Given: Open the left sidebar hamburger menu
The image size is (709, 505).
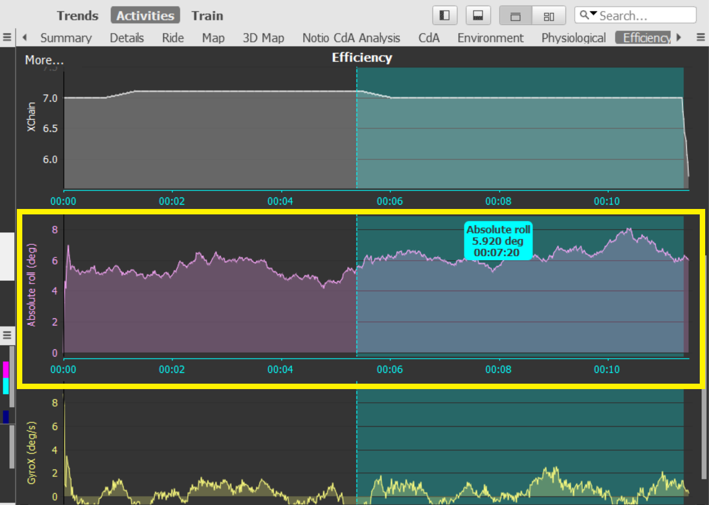Looking at the screenshot, I should click(x=7, y=335).
